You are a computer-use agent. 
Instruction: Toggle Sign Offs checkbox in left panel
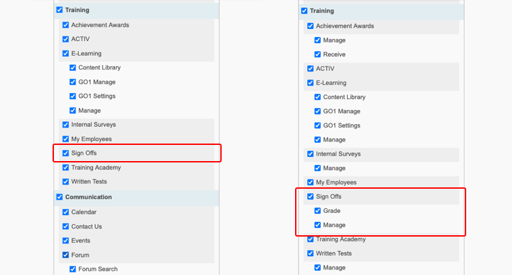65,153
